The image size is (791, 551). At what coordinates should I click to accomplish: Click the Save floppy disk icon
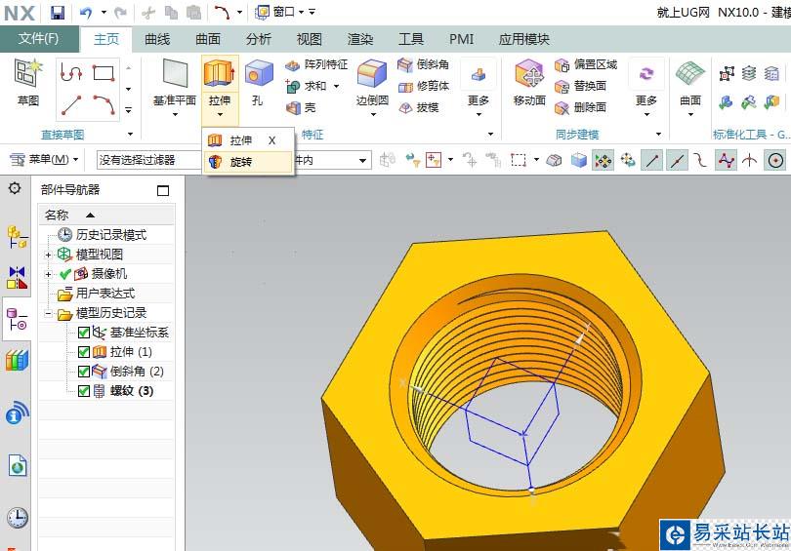pyautogui.click(x=58, y=12)
